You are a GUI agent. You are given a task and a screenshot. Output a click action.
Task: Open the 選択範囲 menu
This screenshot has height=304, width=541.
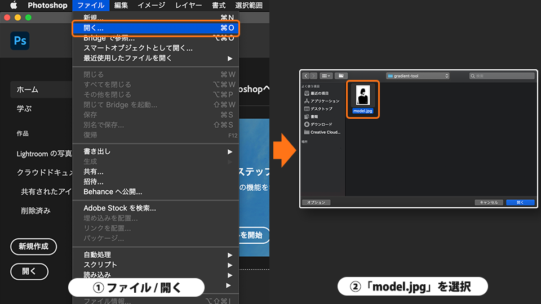[x=249, y=5]
